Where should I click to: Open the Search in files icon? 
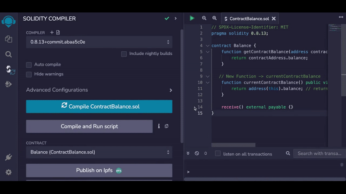pyautogui.click(x=8, y=54)
